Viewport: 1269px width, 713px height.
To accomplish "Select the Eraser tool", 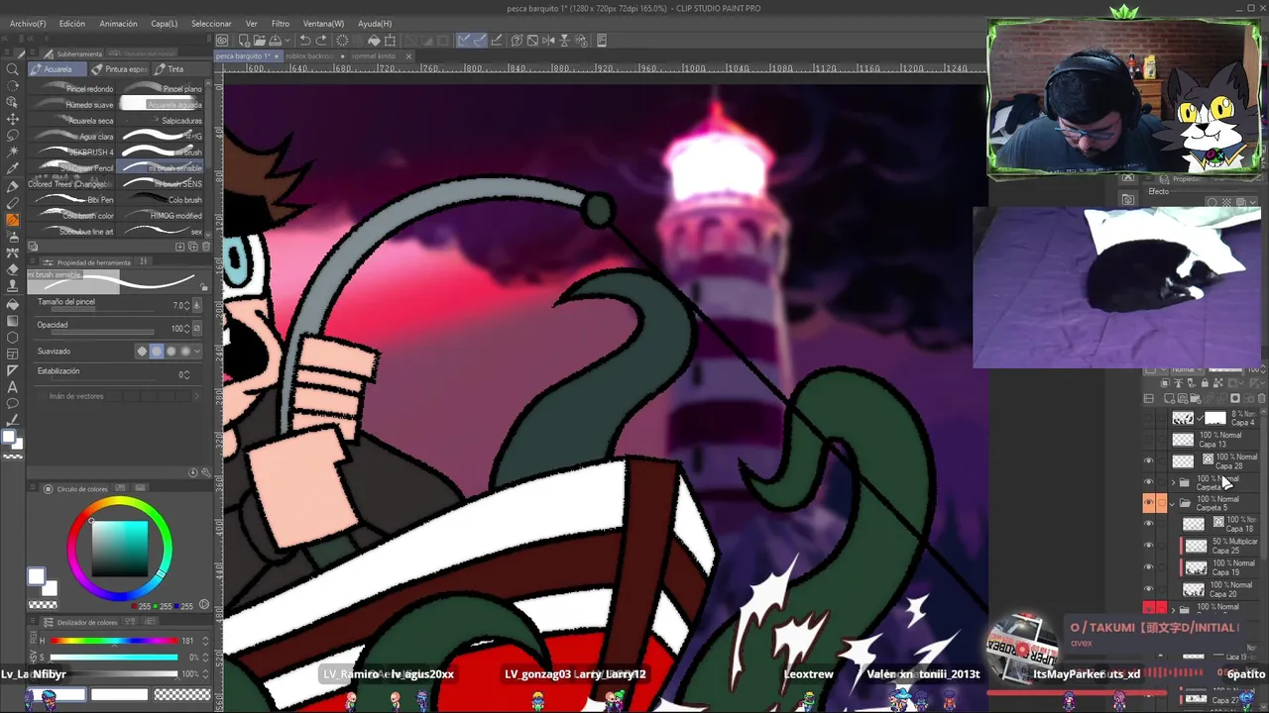I will coord(13,269).
